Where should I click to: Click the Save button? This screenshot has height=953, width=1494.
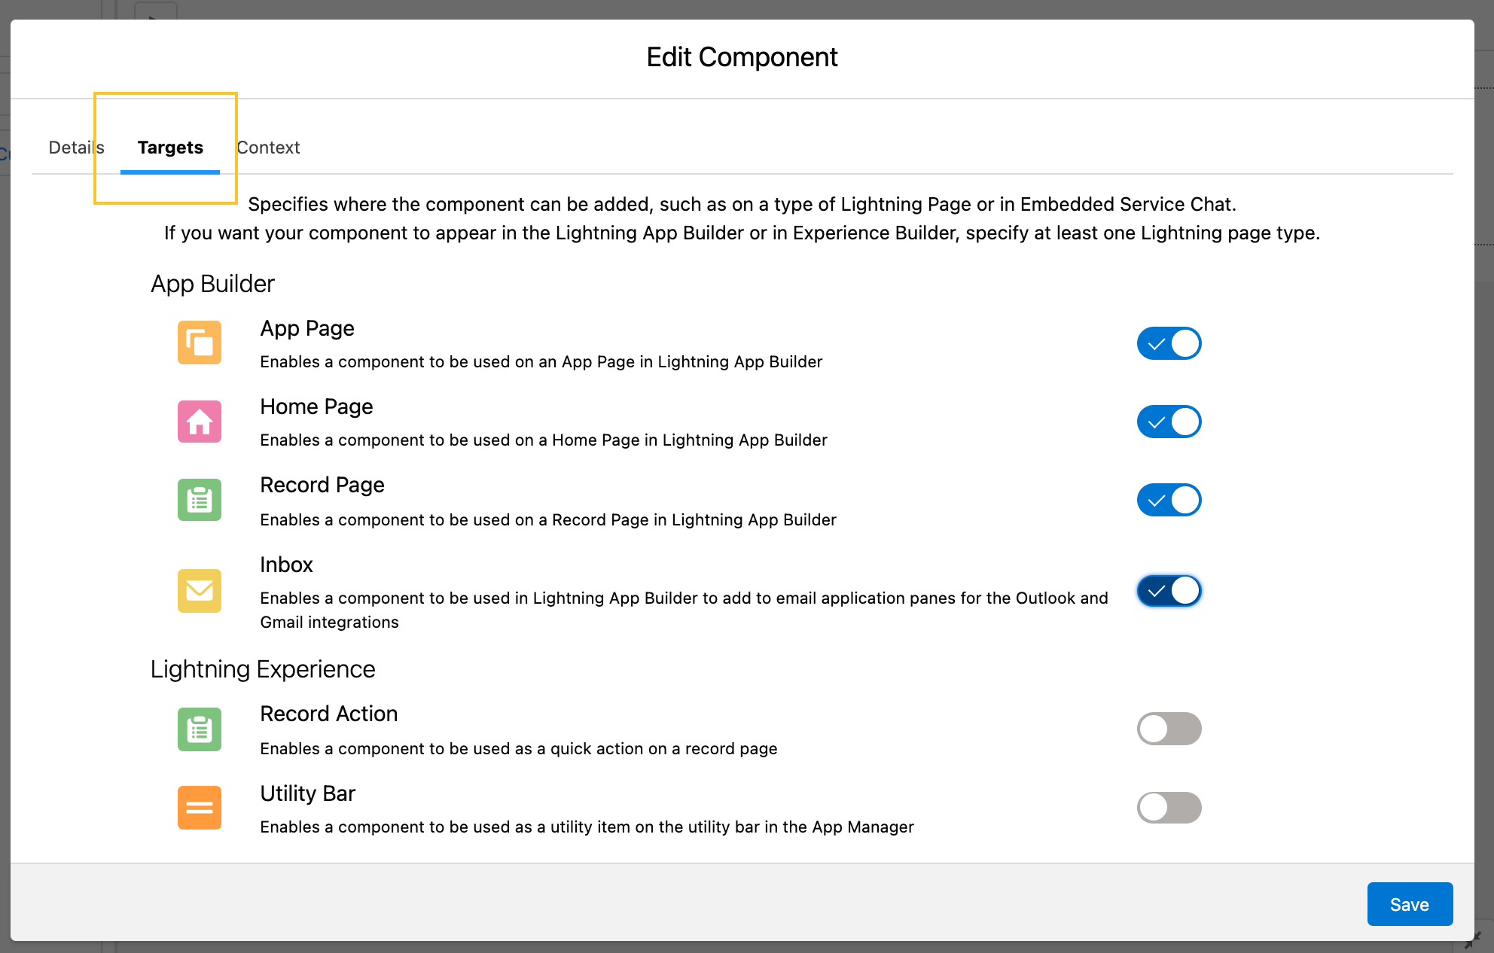pos(1410,904)
